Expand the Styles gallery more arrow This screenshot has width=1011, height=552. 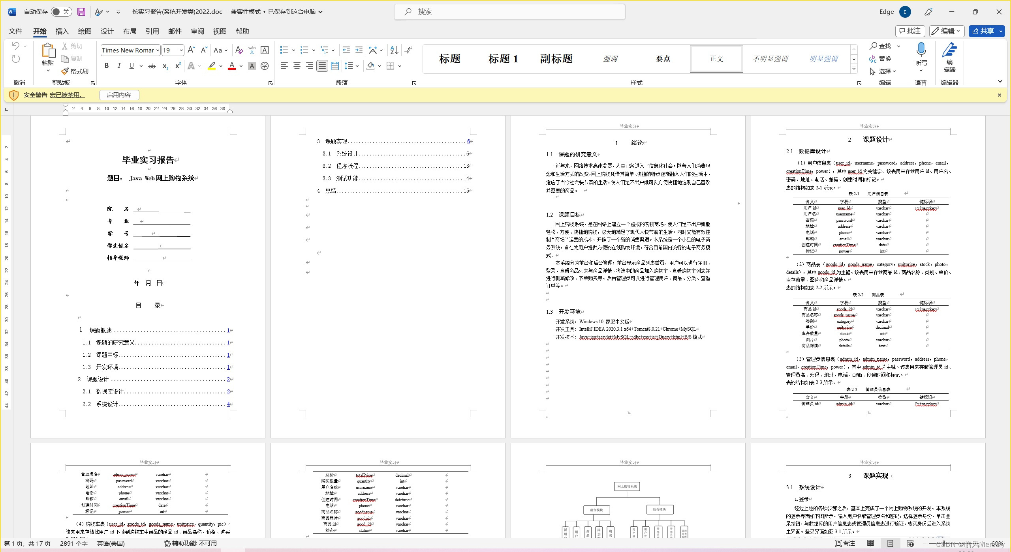[854, 68]
